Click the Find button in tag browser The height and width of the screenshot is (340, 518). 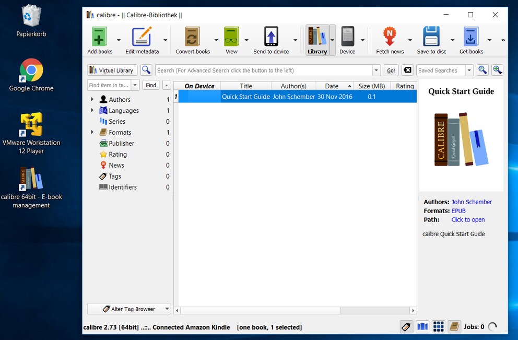pyautogui.click(x=150, y=85)
